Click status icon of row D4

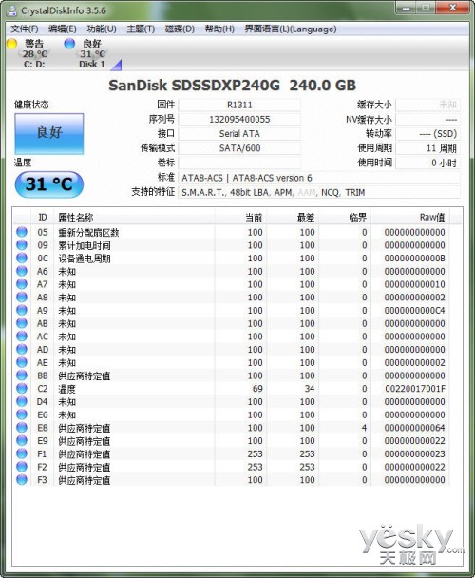[22, 401]
